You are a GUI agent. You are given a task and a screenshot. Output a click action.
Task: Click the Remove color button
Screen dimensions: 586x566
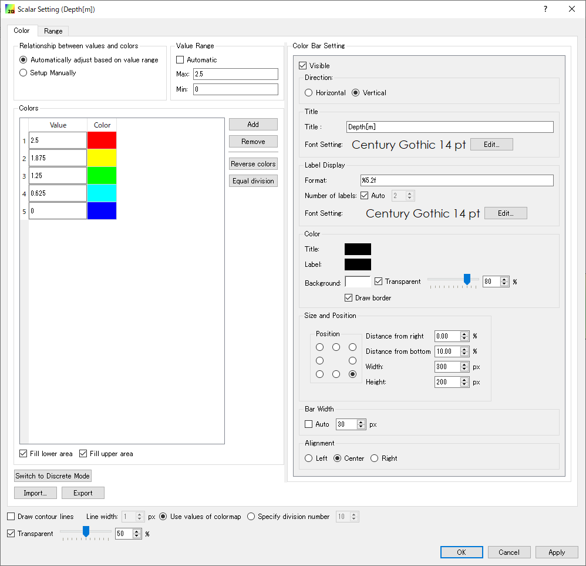[x=253, y=142]
